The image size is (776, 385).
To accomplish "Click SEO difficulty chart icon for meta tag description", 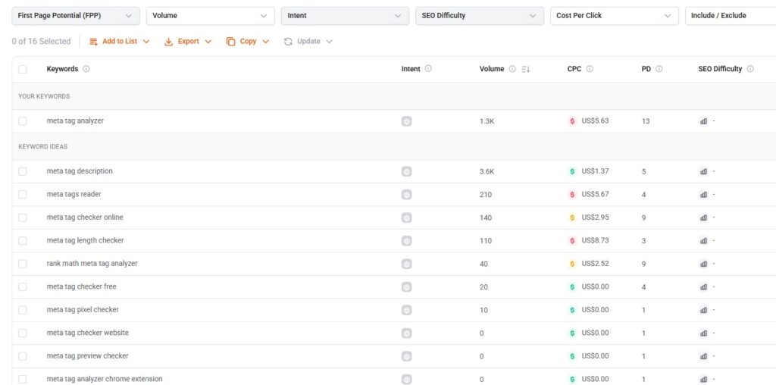I will tap(703, 171).
